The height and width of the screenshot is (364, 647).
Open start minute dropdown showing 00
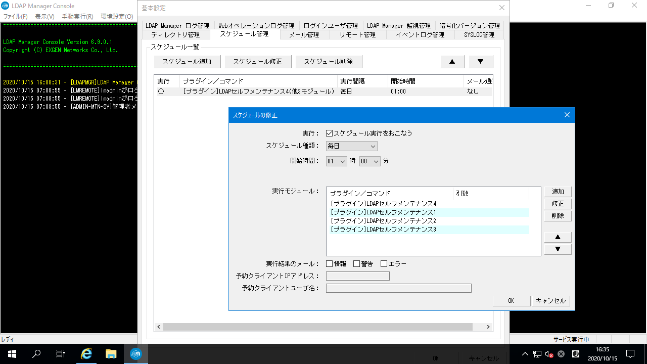369,161
